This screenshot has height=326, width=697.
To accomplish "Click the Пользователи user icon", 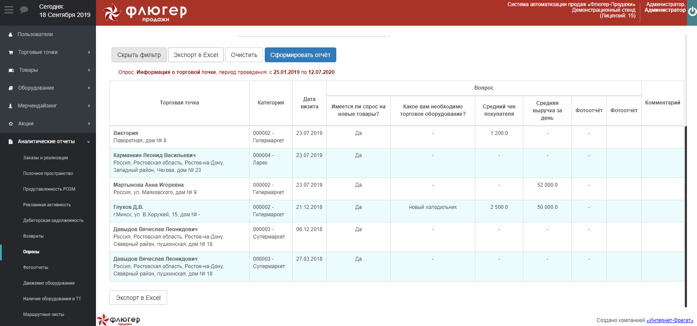I will click(10, 34).
